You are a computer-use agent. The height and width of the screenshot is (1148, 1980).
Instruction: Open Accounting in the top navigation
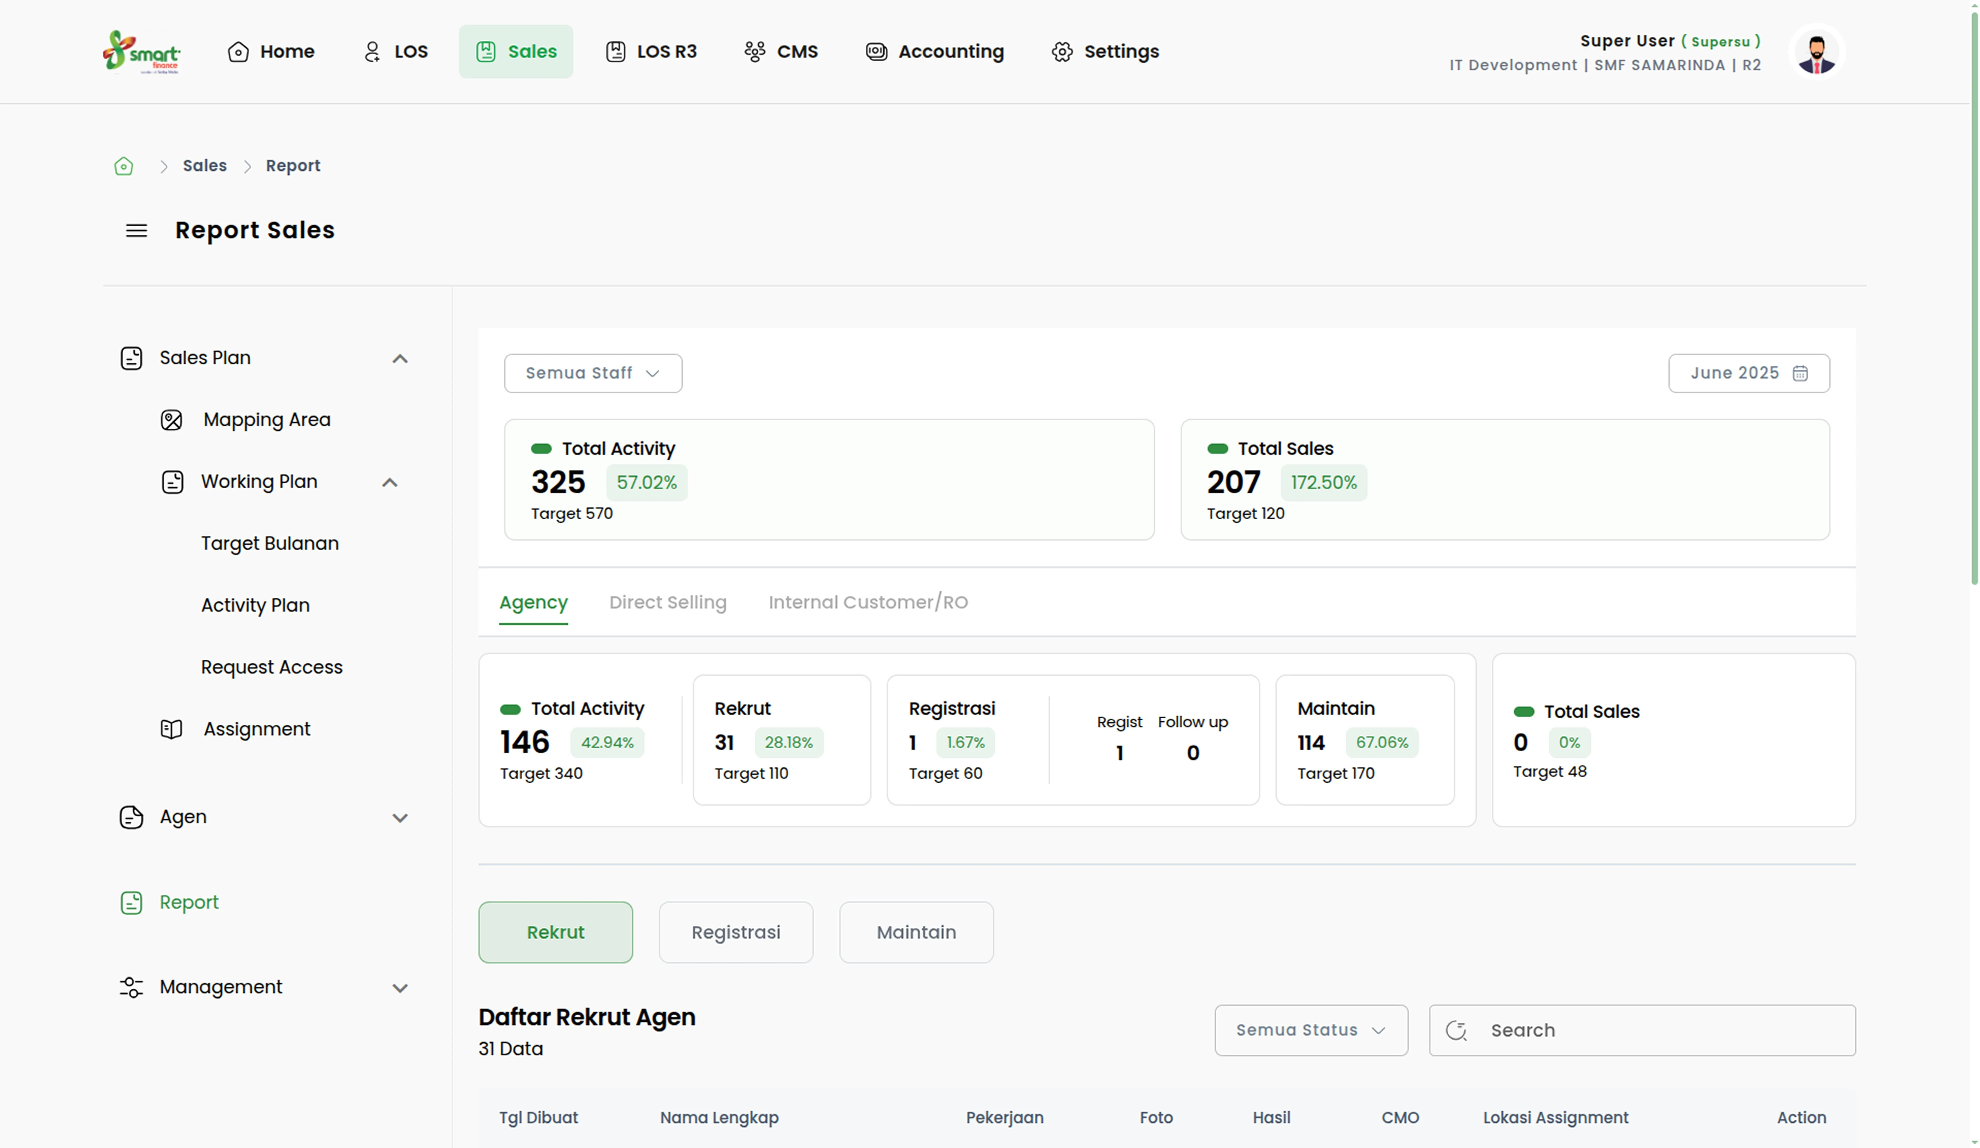[935, 52]
